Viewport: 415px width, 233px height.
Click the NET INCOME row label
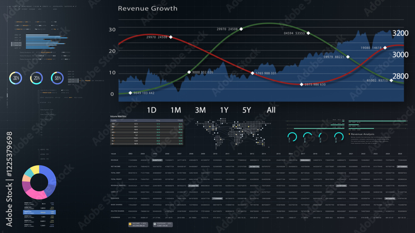[x=115, y=166]
